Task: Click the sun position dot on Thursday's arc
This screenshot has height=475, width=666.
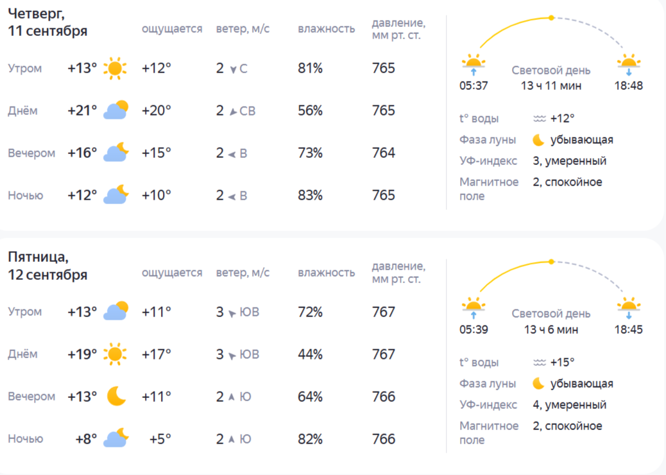Action: [x=551, y=18]
